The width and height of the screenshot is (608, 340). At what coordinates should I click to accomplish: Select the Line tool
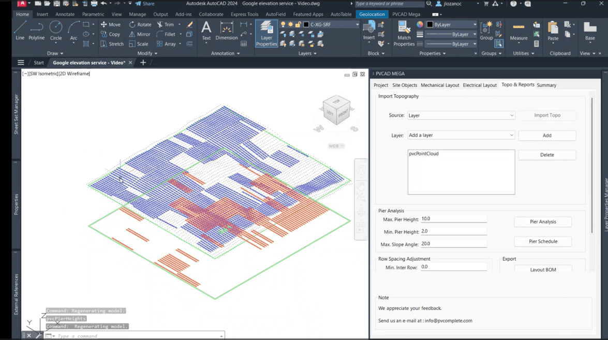point(20,33)
